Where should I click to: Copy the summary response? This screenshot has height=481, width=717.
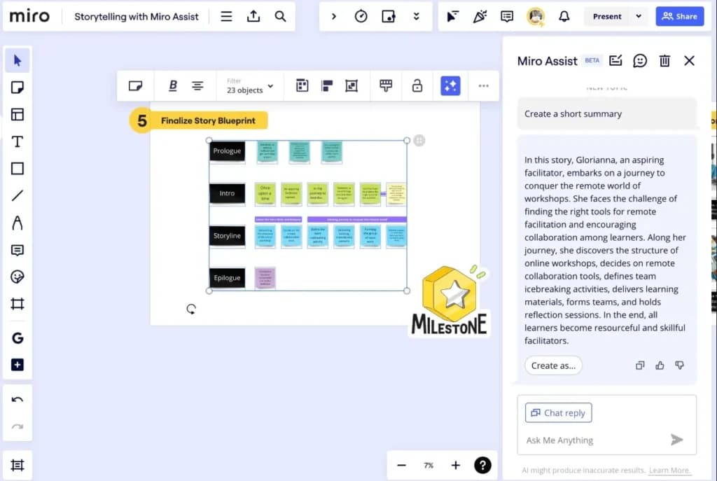[x=640, y=365]
